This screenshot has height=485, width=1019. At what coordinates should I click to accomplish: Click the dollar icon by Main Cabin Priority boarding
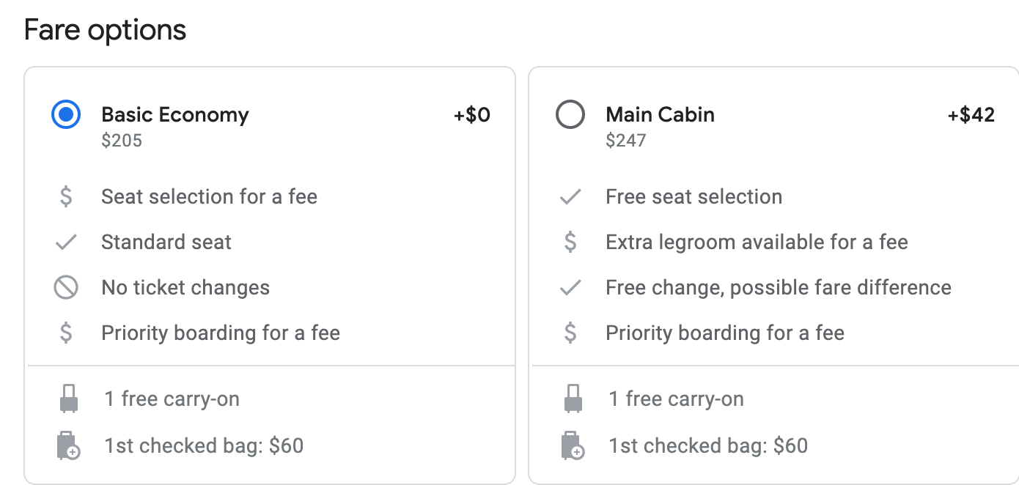click(570, 333)
